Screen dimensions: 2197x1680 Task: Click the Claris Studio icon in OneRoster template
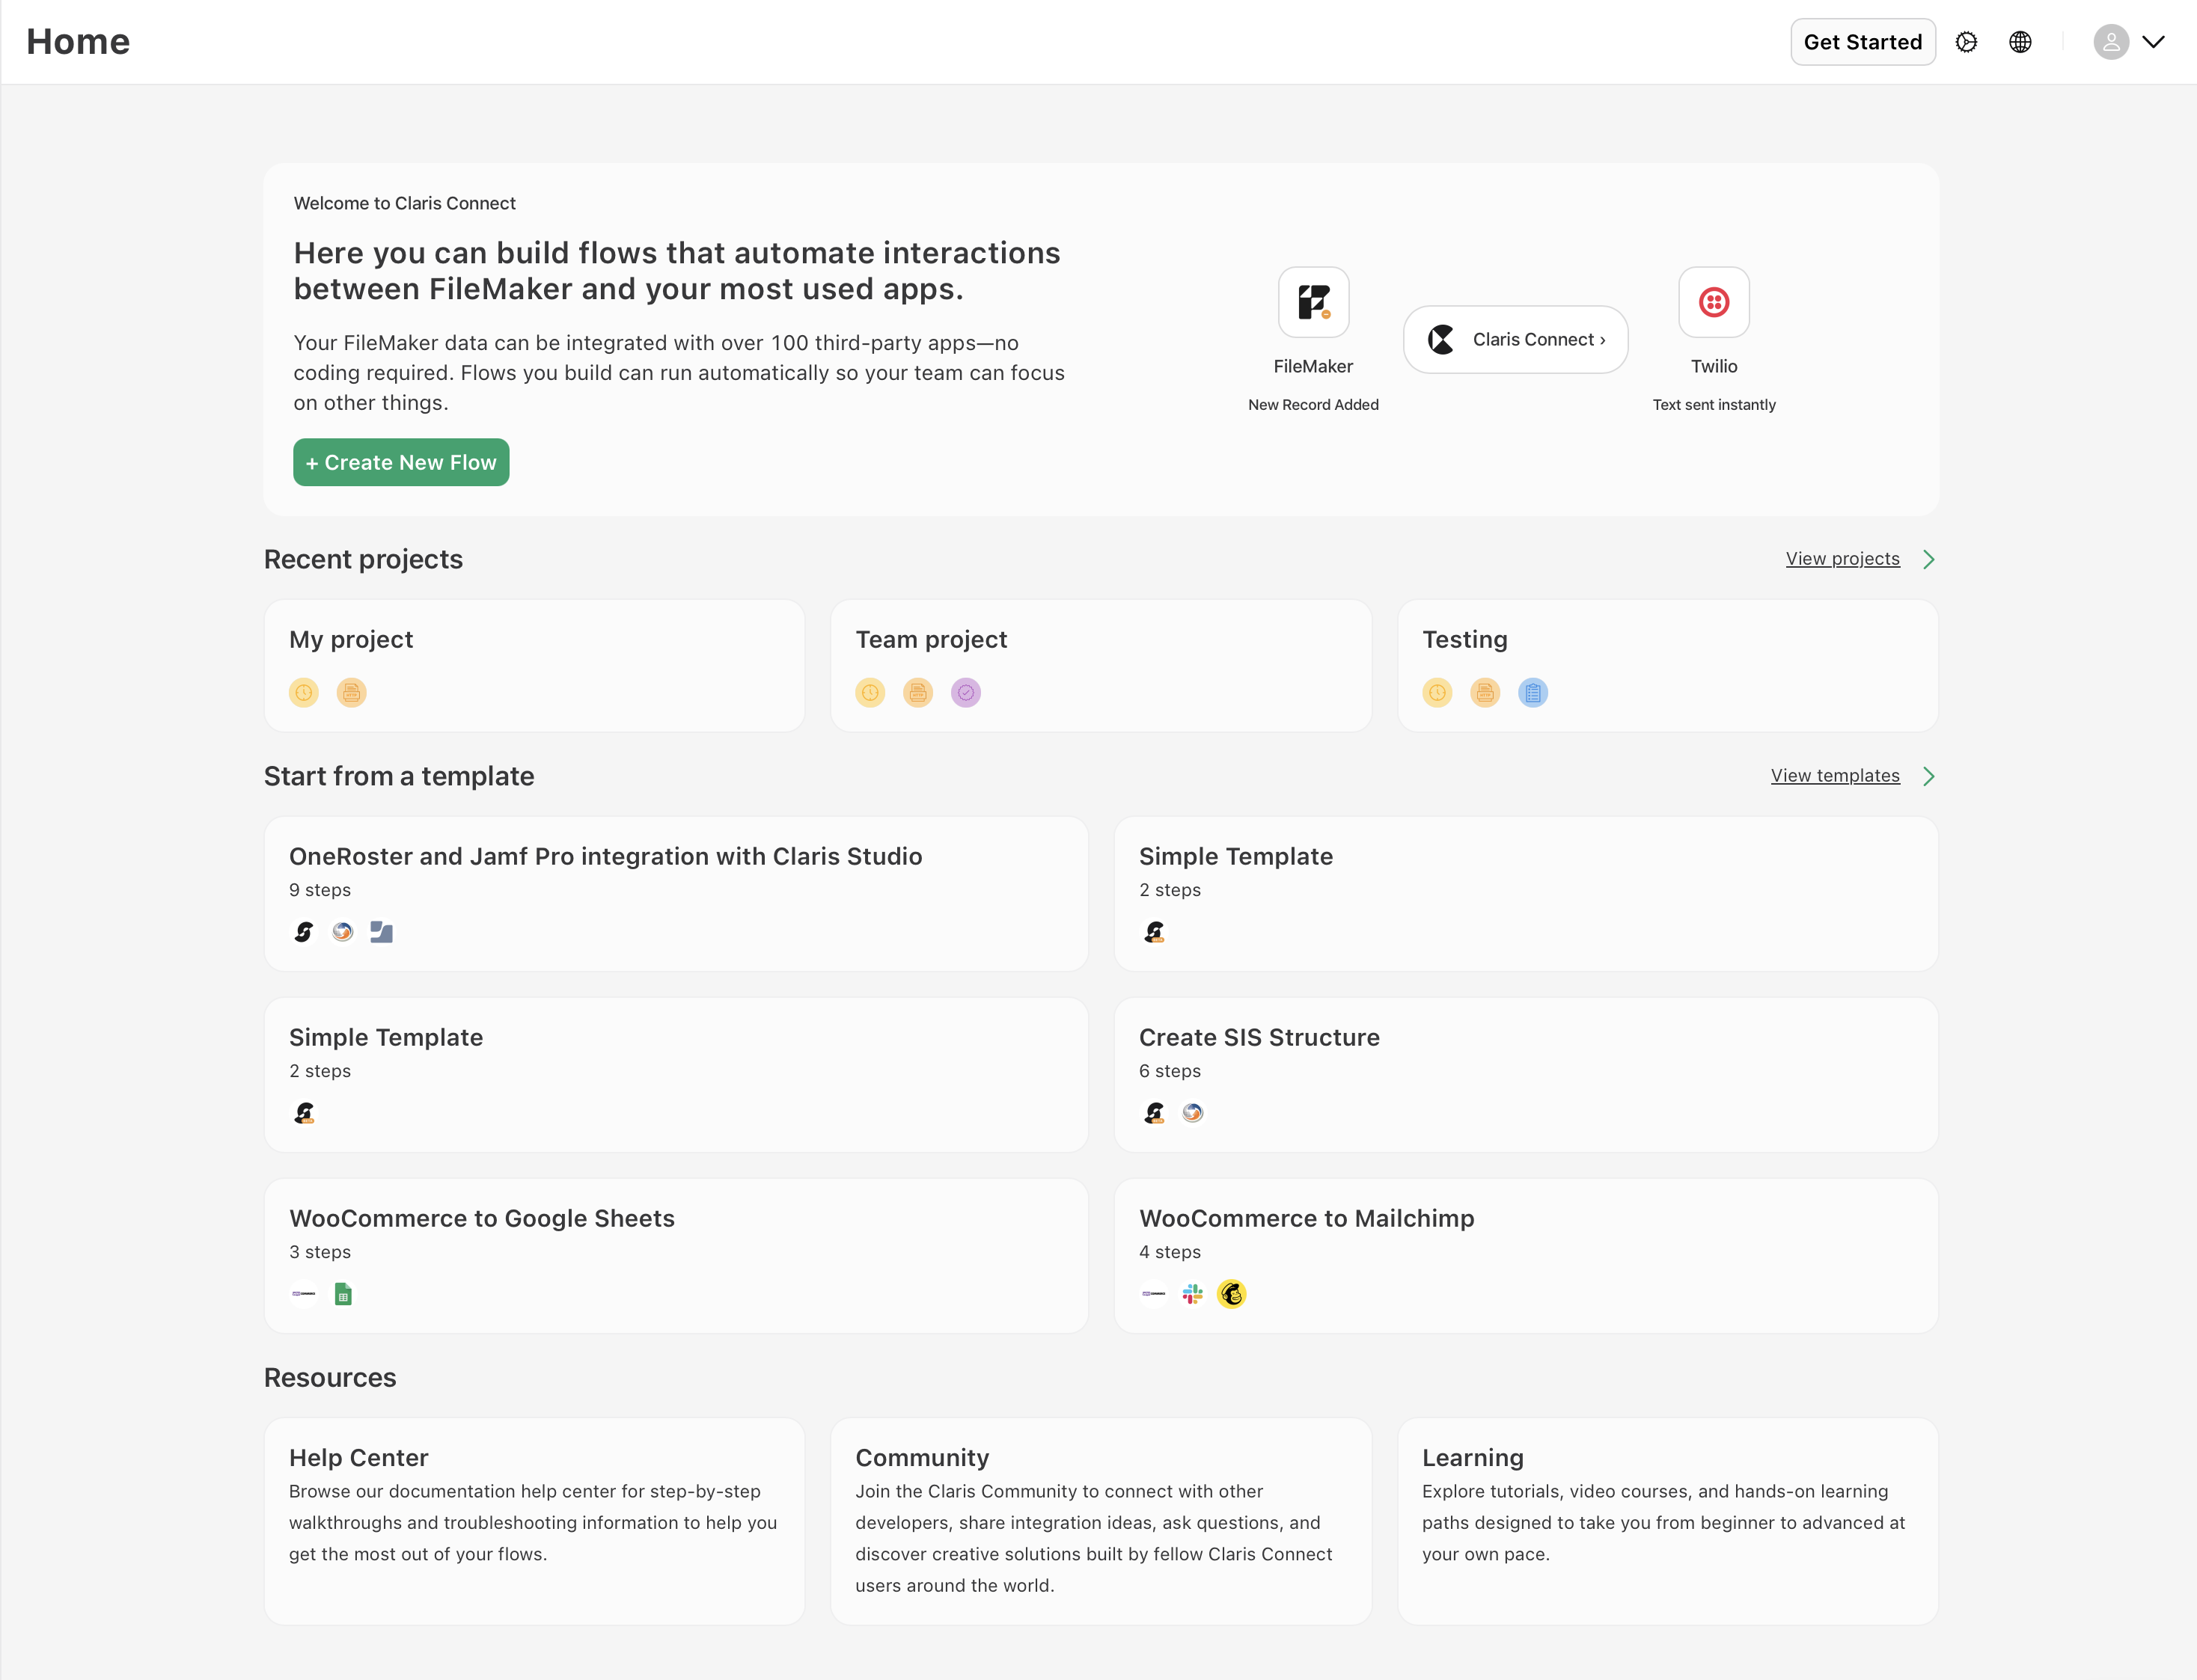(x=303, y=932)
